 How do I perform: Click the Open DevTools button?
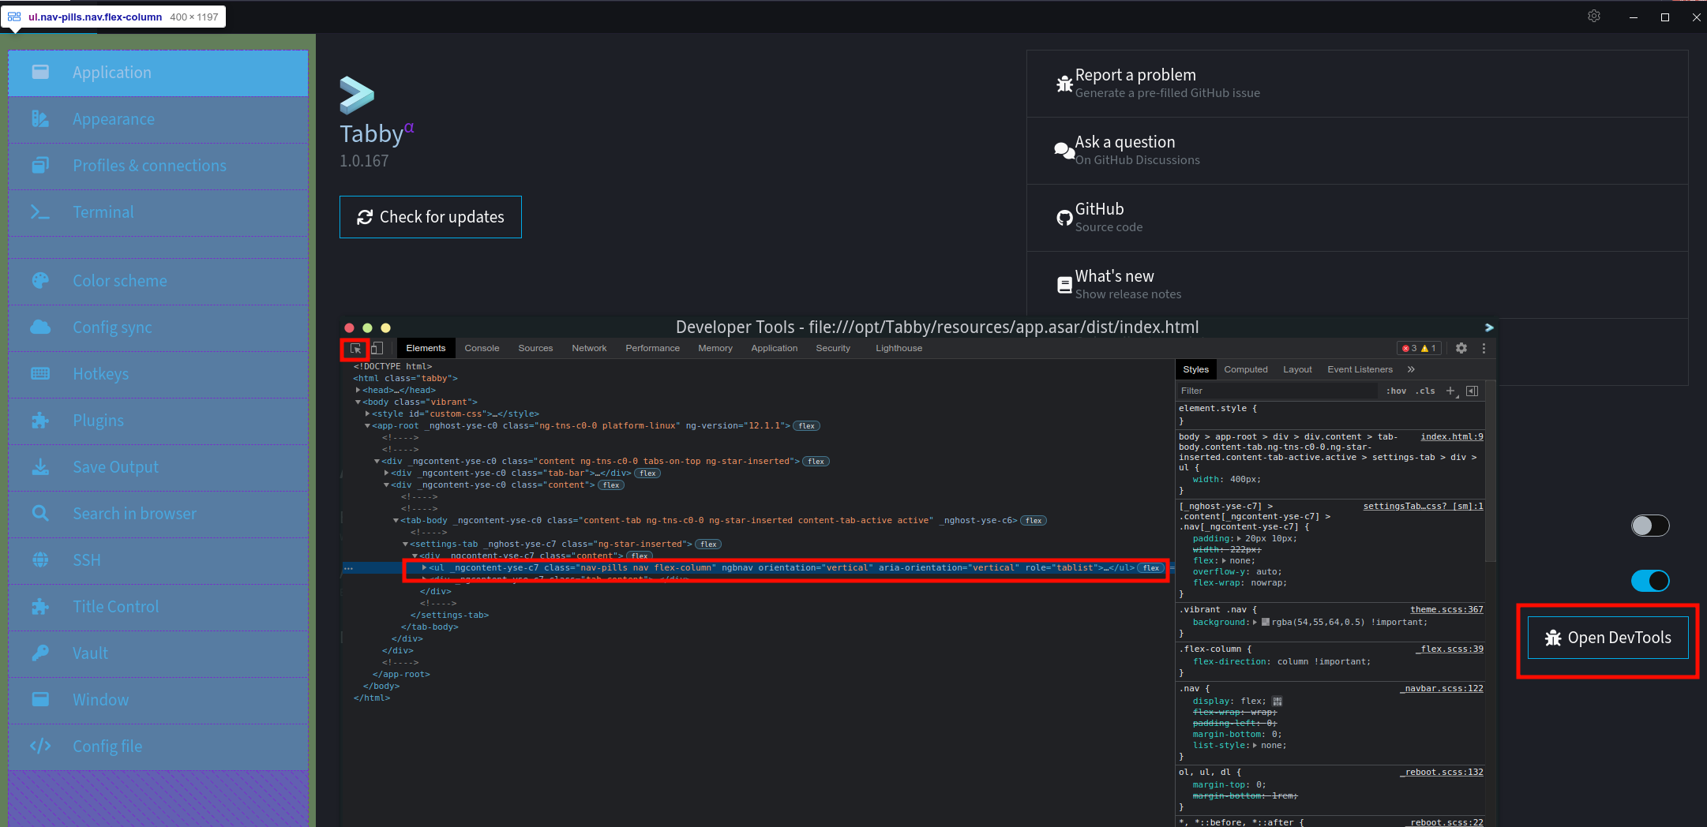(x=1608, y=638)
